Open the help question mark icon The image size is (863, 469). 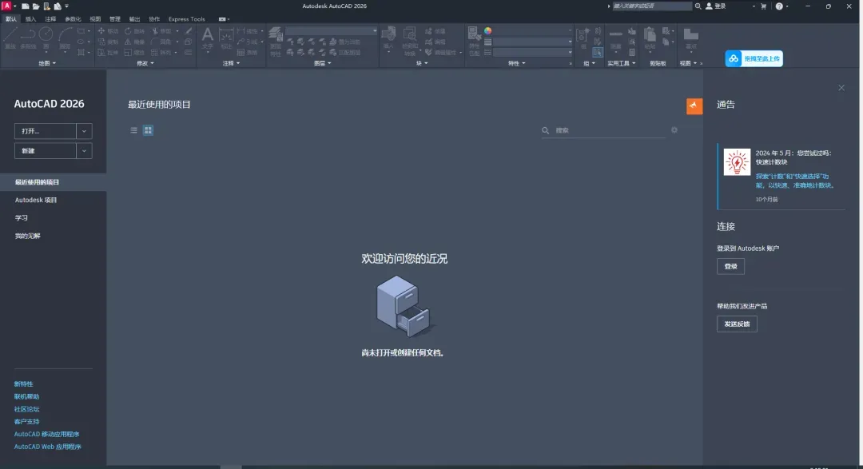pyautogui.click(x=779, y=6)
